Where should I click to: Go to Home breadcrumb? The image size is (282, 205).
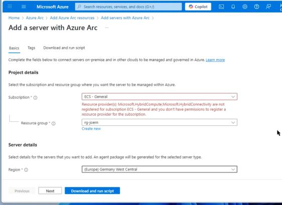[x=14, y=18]
